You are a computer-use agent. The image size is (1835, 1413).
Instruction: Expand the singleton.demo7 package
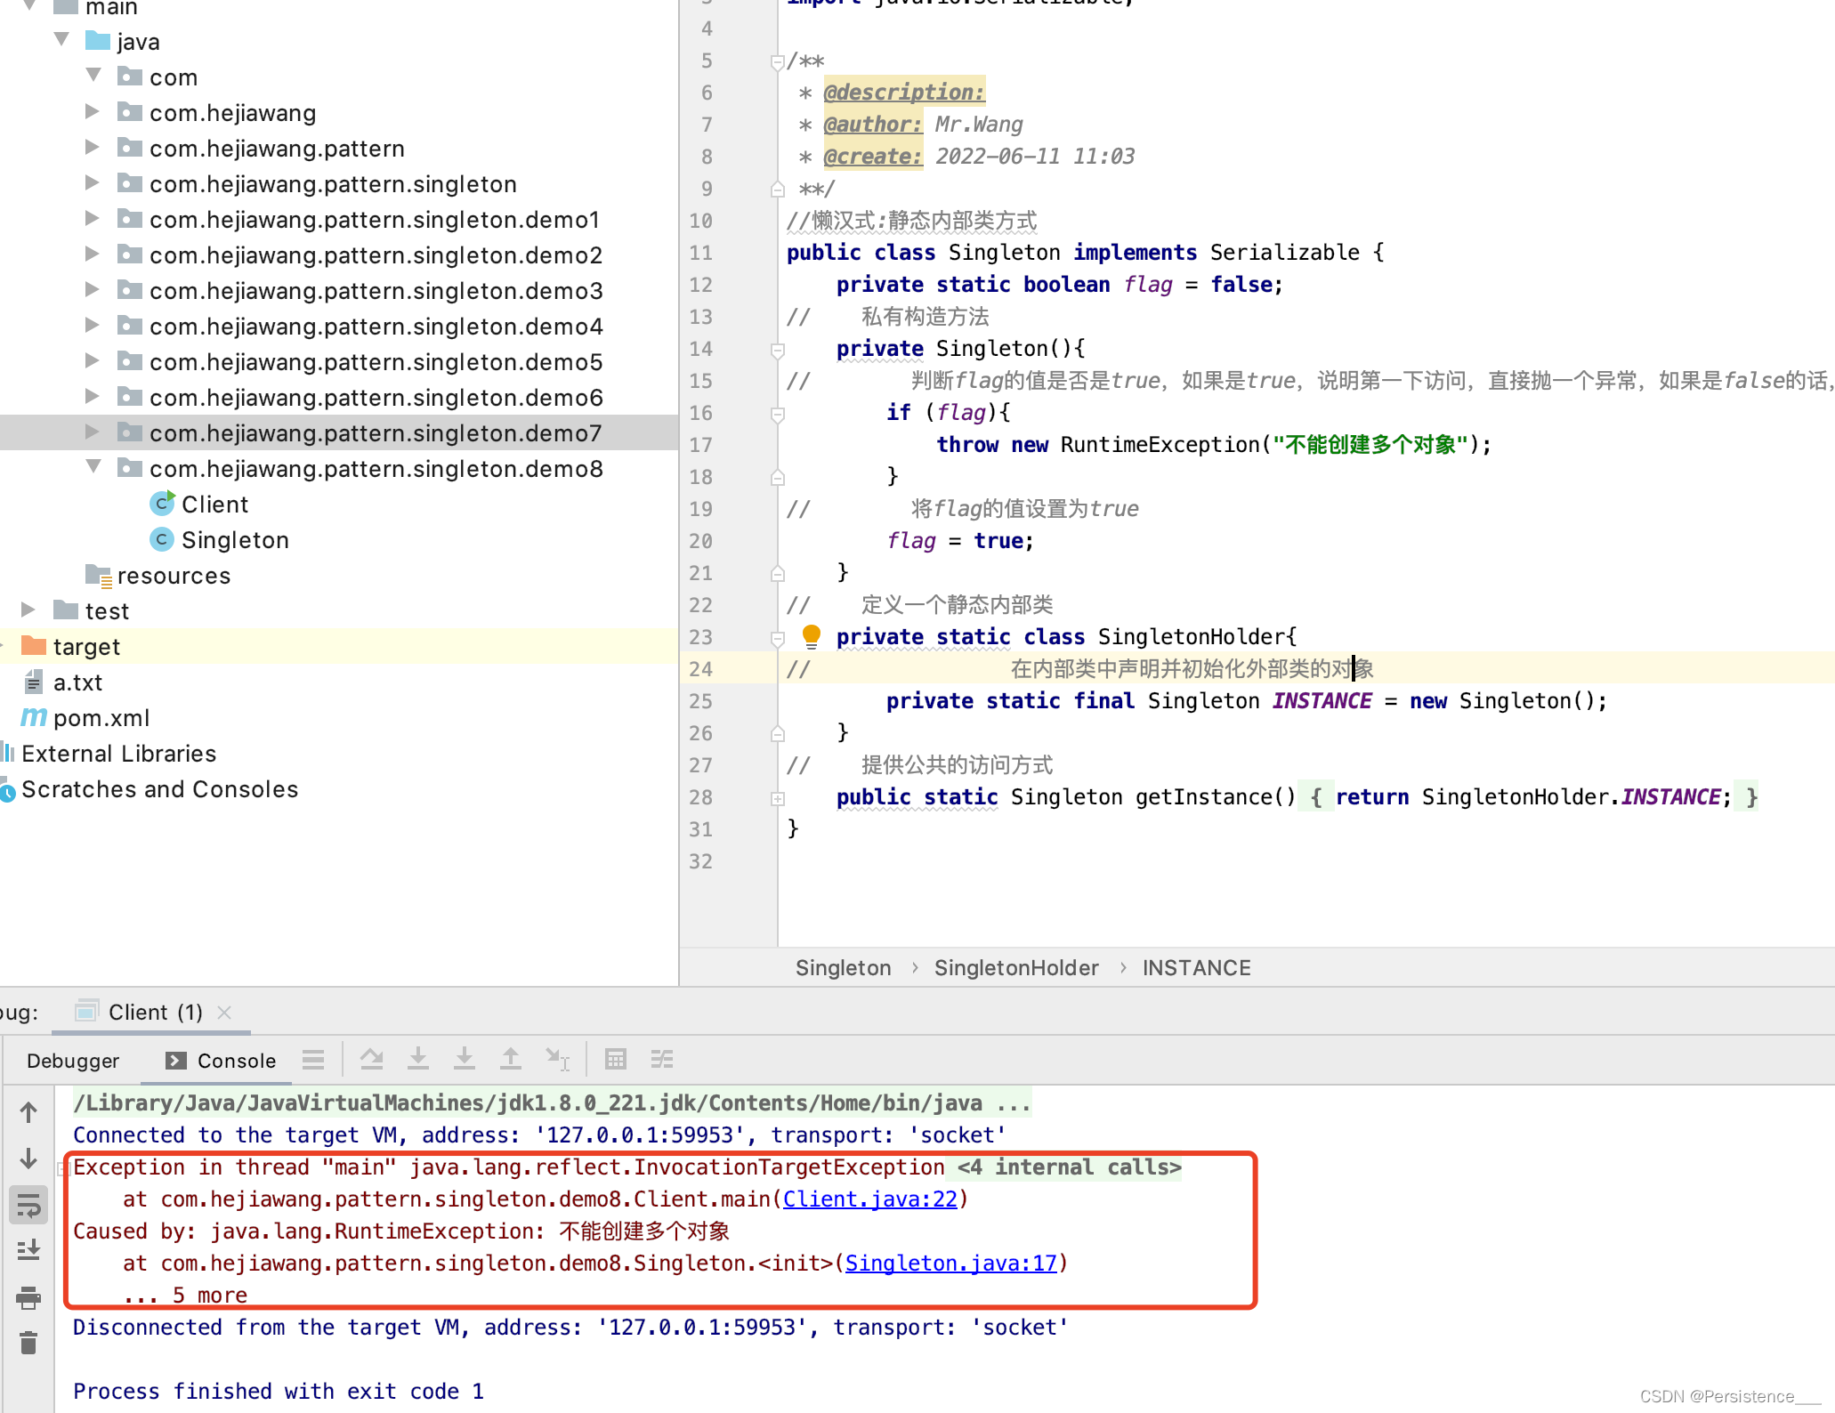92,432
